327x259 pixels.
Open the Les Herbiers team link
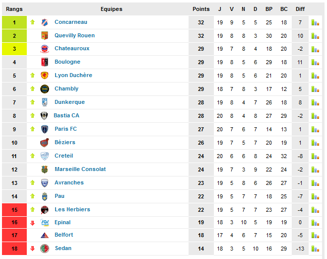coord(72,209)
